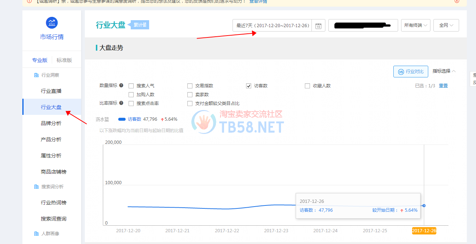The height and width of the screenshot is (244, 476).
Task: Tick the 交易指数 checkbox
Action: coord(190,86)
